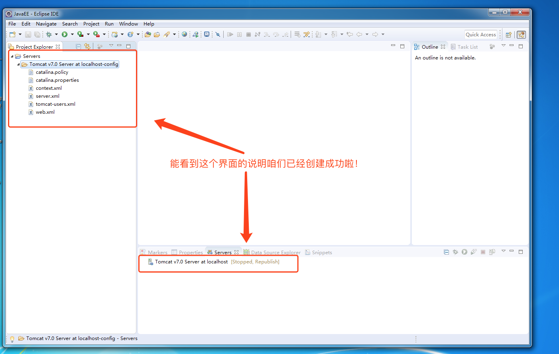
Task: Collapse the Servers tree node
Action: [12, 56]
